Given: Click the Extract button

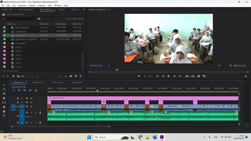Looking at the screenshot, I should click(x=193, y=76).
